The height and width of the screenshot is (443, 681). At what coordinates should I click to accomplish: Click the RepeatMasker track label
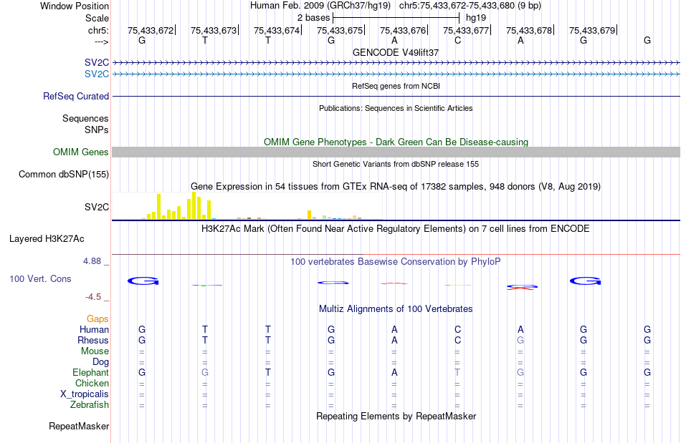pyautogui.click(x=79, y=426)
